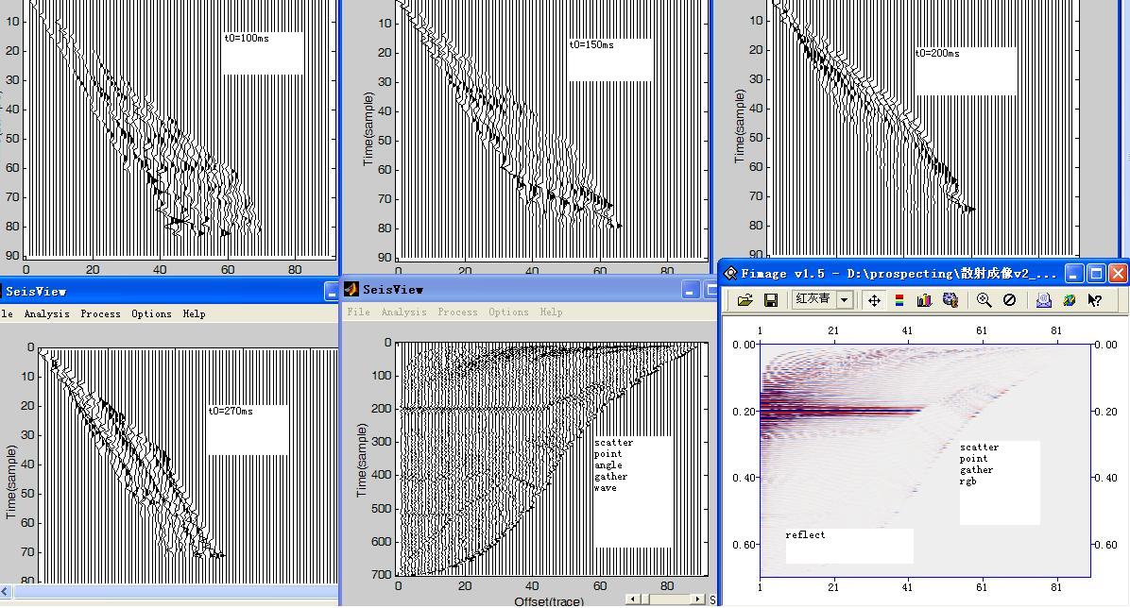Select the pan/move four-arrow tool
1130x608 pixels.
[x=874, y=300]
